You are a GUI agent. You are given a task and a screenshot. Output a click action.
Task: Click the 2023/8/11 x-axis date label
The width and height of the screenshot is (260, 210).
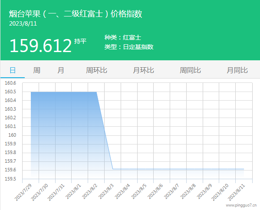click(236, 192)
